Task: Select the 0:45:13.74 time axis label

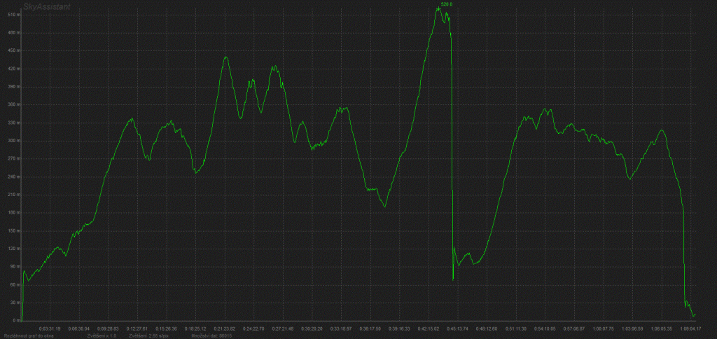Action: click(x=457, y=327)
